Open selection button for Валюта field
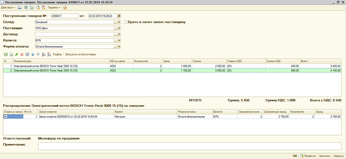 pos(115,41)
